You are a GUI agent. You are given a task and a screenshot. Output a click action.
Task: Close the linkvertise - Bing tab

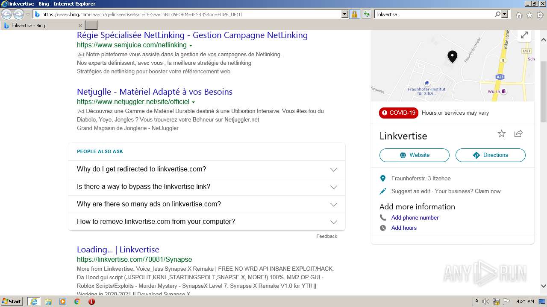(80, 26)
